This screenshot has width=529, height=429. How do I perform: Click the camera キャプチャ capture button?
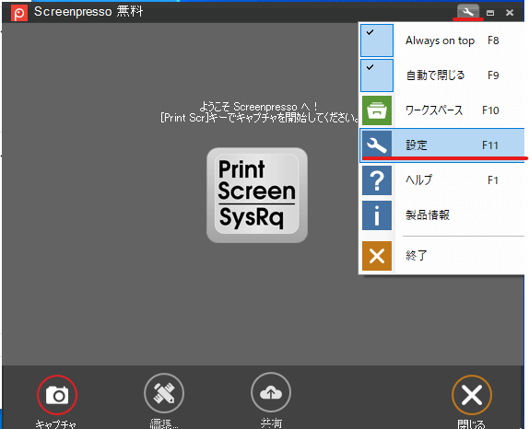pyautogui.click(x=57, y=395)
